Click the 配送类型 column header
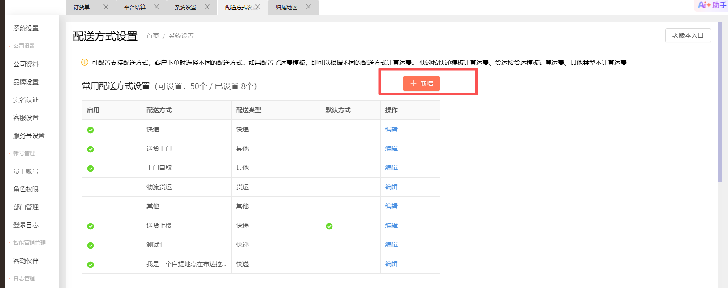 point(276,110)
